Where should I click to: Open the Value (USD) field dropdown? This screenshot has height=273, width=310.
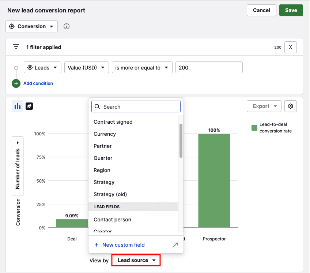(x=87, y=68)
